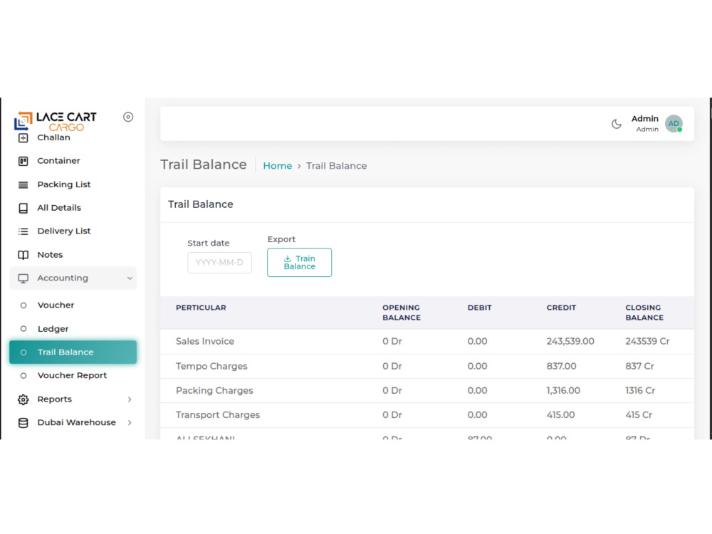Export with the Train Balance button
712x534 pixels.
[299, 263]
